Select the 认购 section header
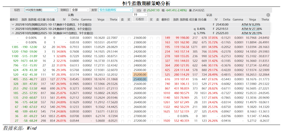 [x=71, y=15]
